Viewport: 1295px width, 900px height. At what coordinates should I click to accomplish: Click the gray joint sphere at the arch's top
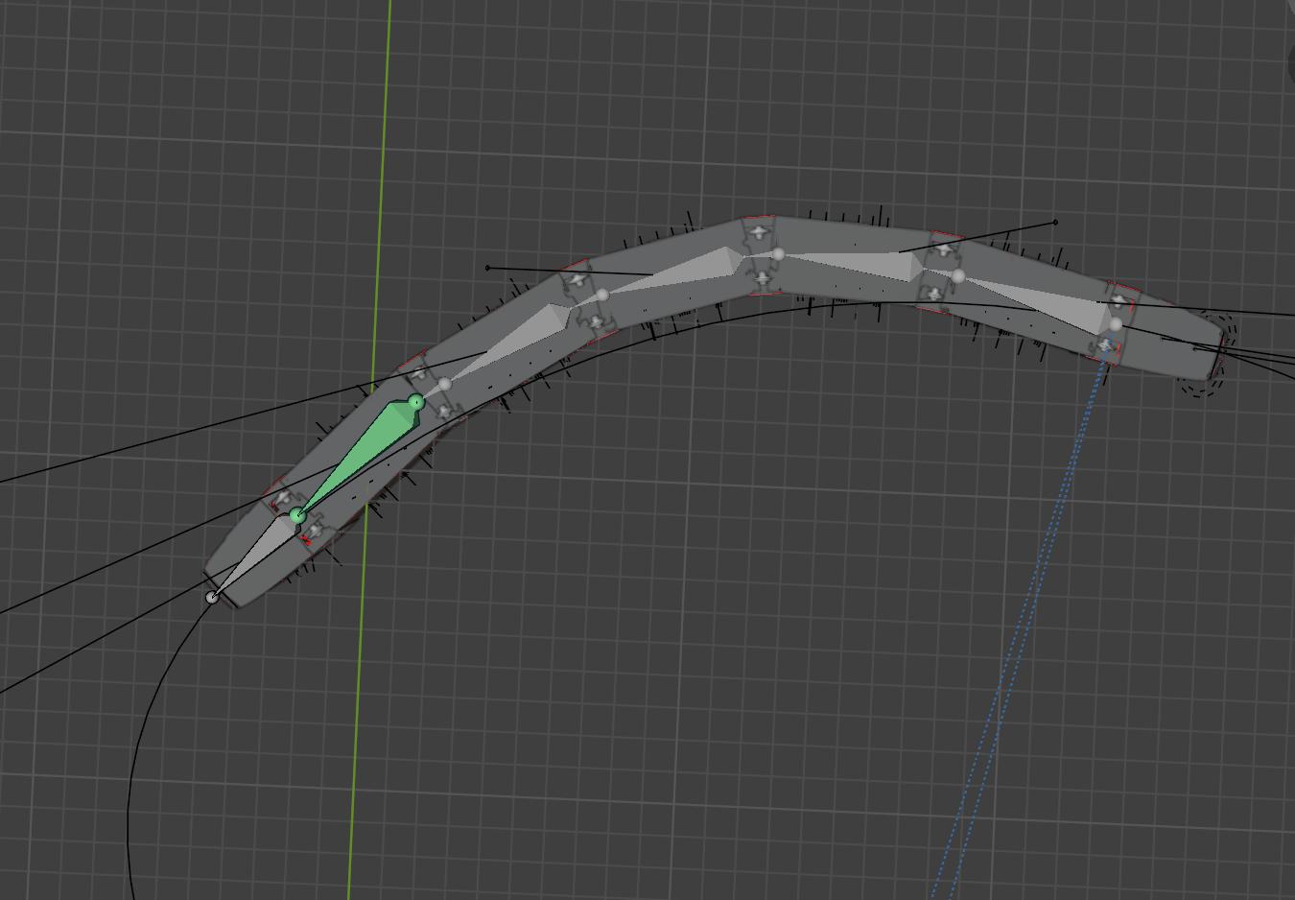pyautogui.click(x=778, y=254)
